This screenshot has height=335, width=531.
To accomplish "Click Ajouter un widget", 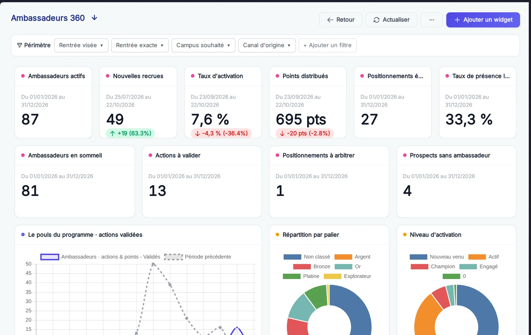I will click(x=483, y=20).
